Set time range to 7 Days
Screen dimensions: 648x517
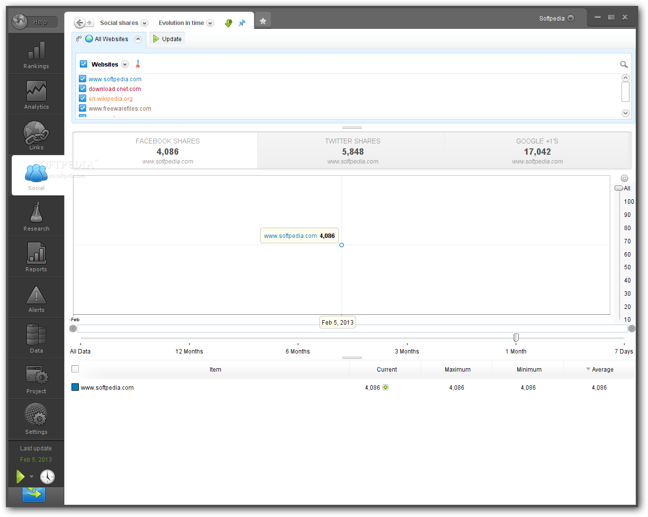(x=624, y=351)
